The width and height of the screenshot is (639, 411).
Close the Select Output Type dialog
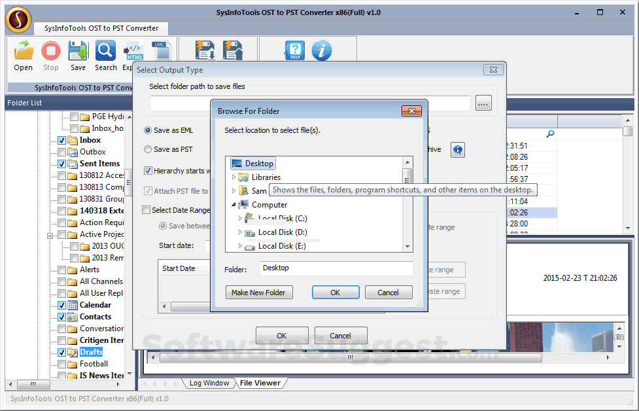(x=493, y=70)
